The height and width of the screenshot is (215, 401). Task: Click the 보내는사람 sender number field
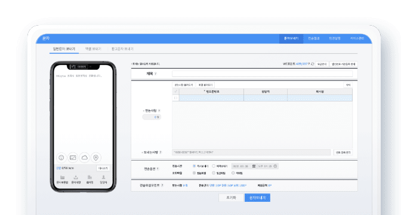point(251,152)
